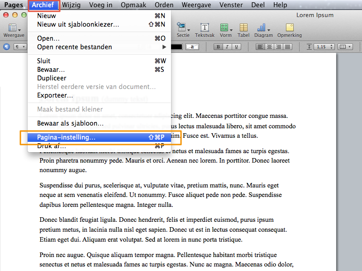Expand Open recente bestanden submenu
The height and width of the screenshot is (271, 362).
click(99, 47)
